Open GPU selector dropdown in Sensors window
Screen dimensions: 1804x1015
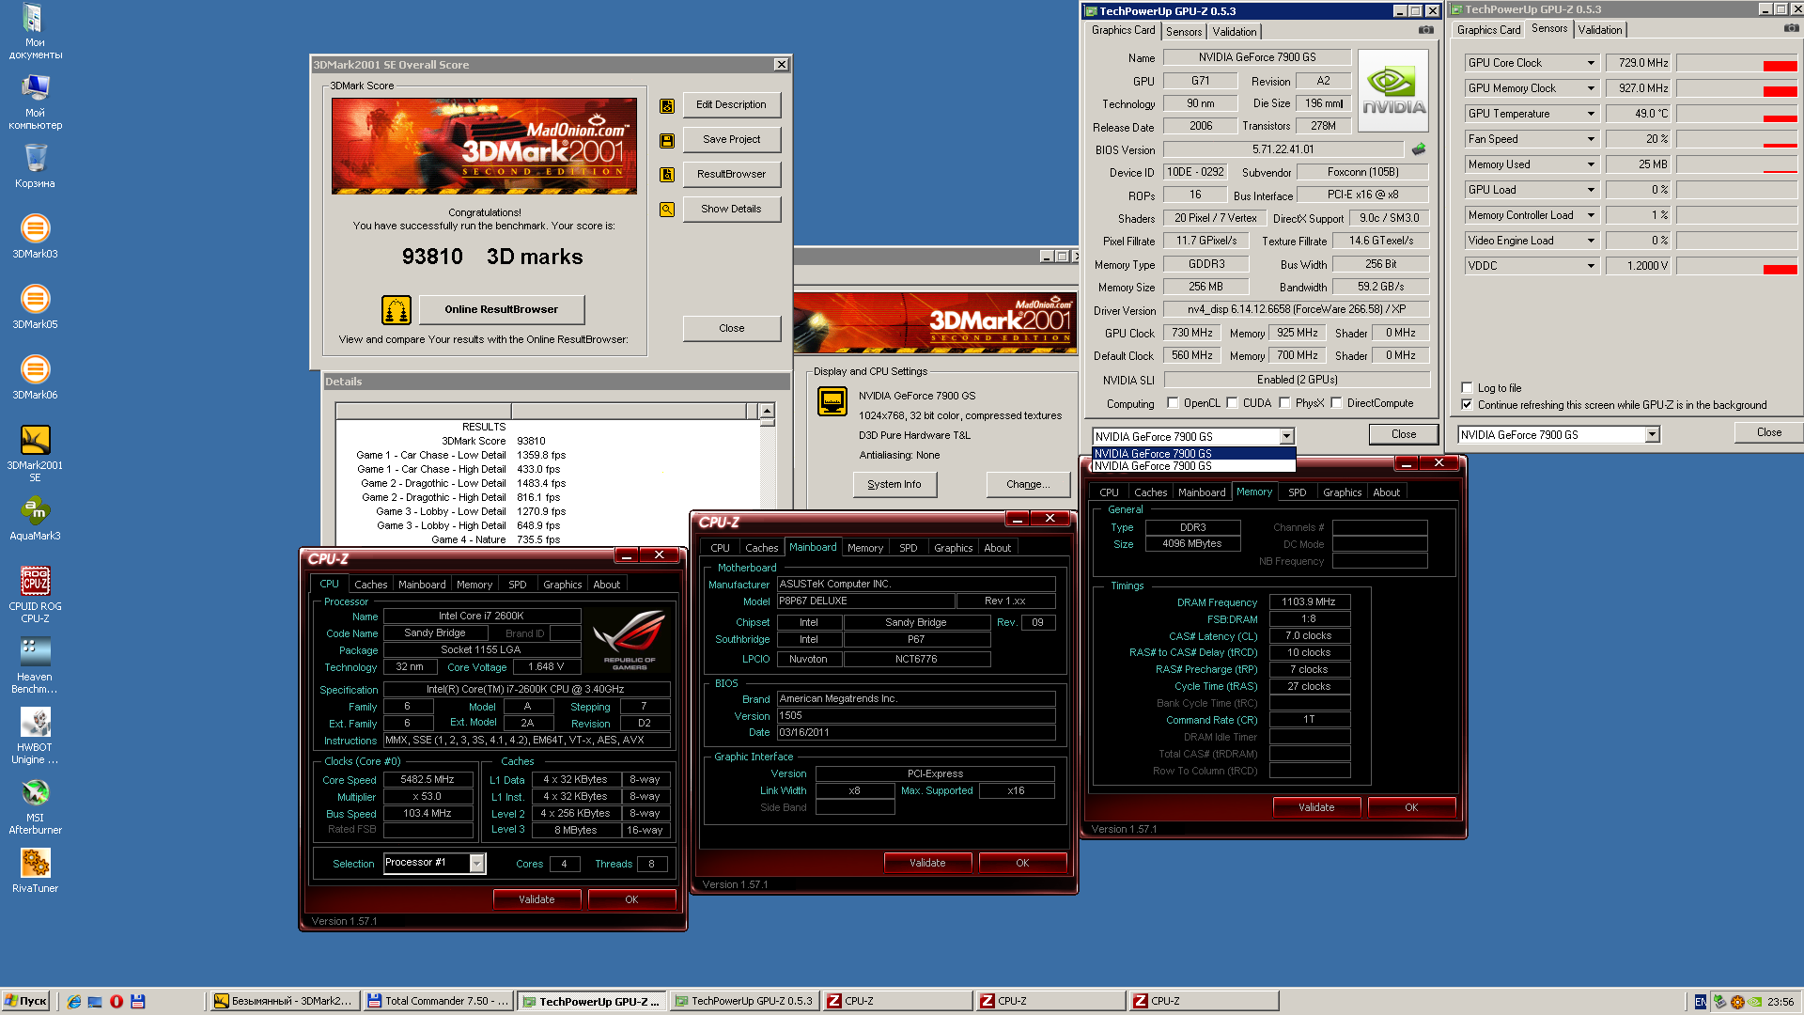[x=1652, y=435]
